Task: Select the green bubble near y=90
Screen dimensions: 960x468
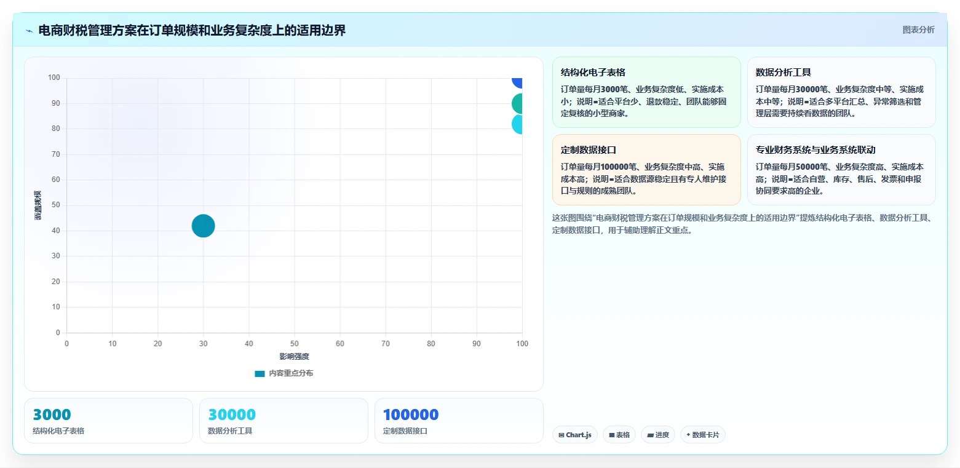Action: click(517, 104)
